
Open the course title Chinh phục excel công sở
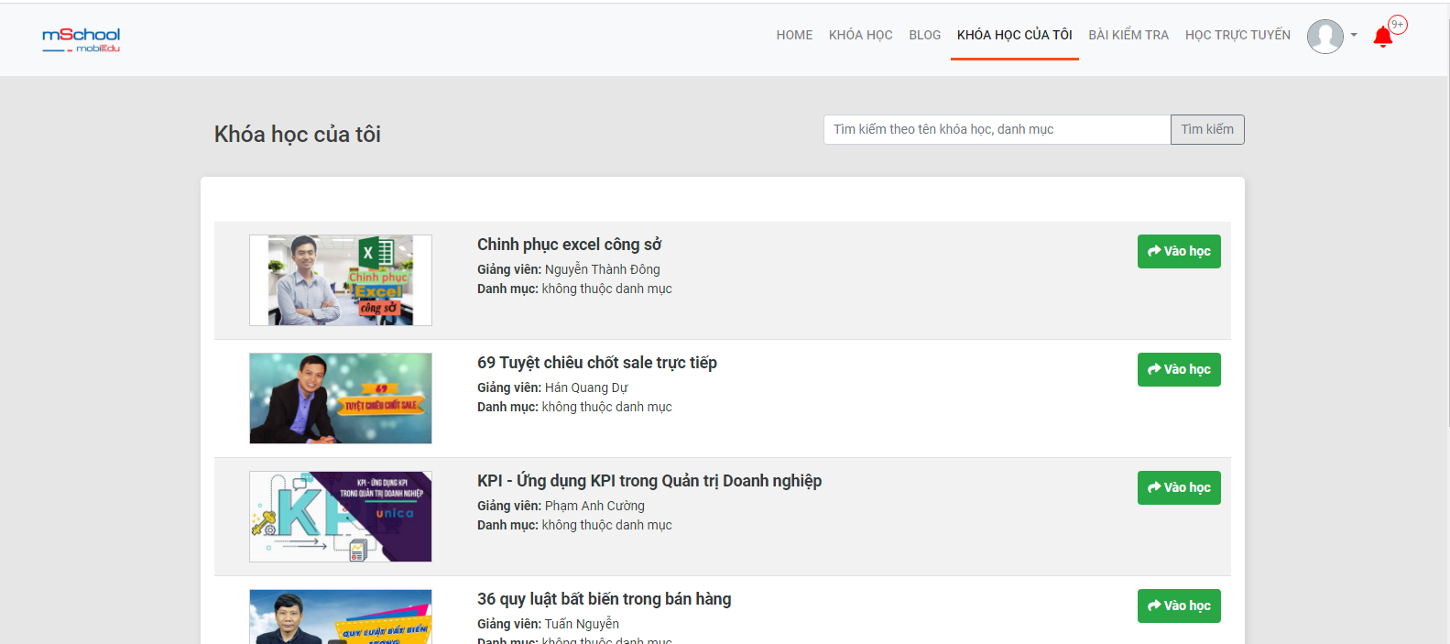point(569,245)
